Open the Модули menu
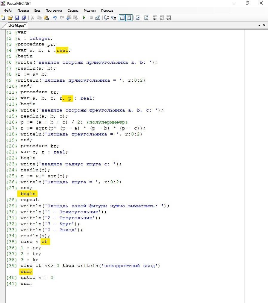The width and height of the screenshot is (268, 303). (90, 10)
